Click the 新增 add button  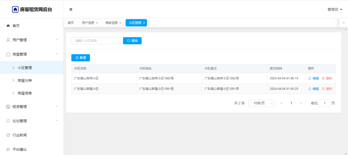pyautogui.click(x=81, y=58)
